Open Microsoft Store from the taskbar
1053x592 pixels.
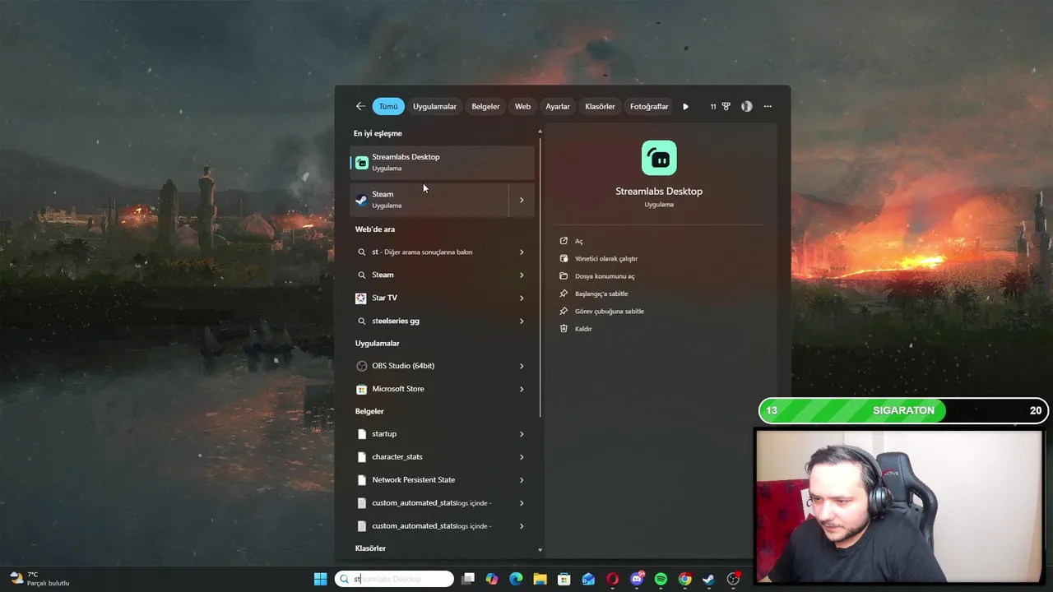click(564, 579)
